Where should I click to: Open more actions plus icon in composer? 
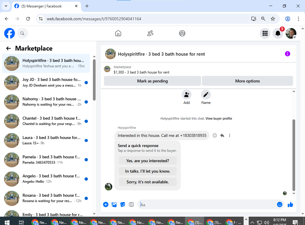[106, 204]
